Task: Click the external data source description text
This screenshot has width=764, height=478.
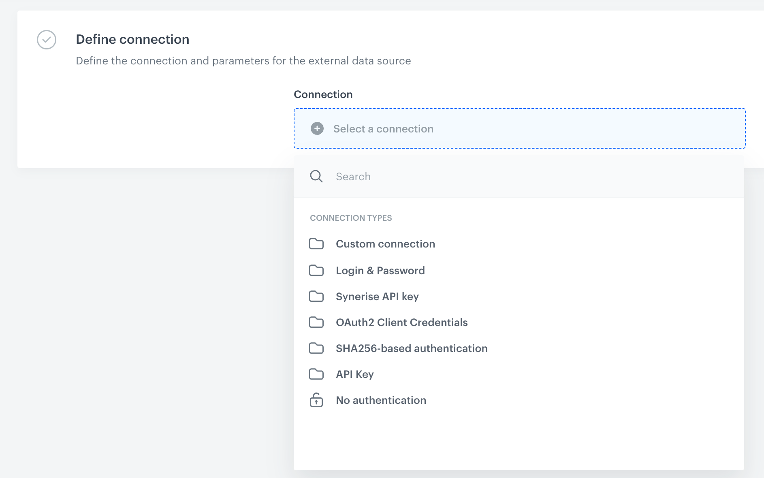Action: (x=243, y=61)
